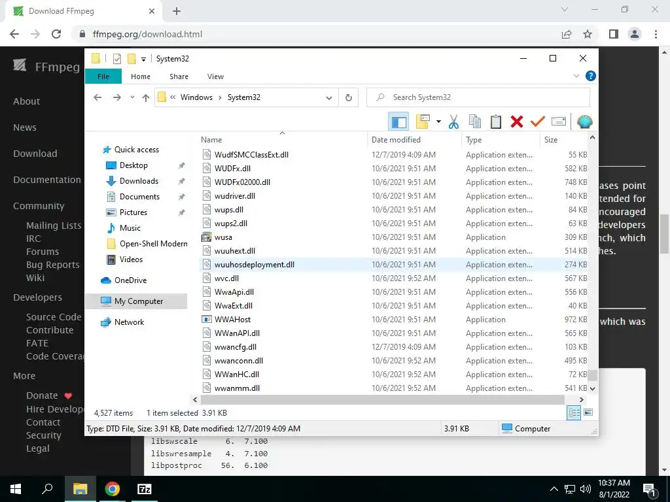
Task: Open the new folder icon dropdown arrow
Action: click(438, 122)
